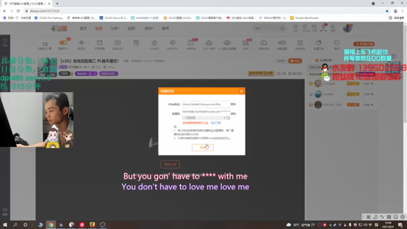The height and width of the screenshot is (229, 407).
Task: Click the orange pill button at top right
Action: 364,44
